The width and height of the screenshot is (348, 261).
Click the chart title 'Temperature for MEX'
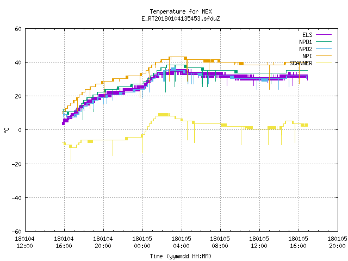point(181,11)
